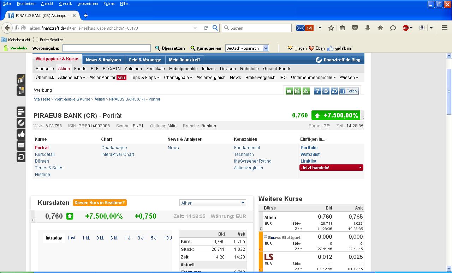Open the Interaktiver Chart link
The height and width of the screenshot is (273, 452).
pyautogui.click(x=118, y=154)
